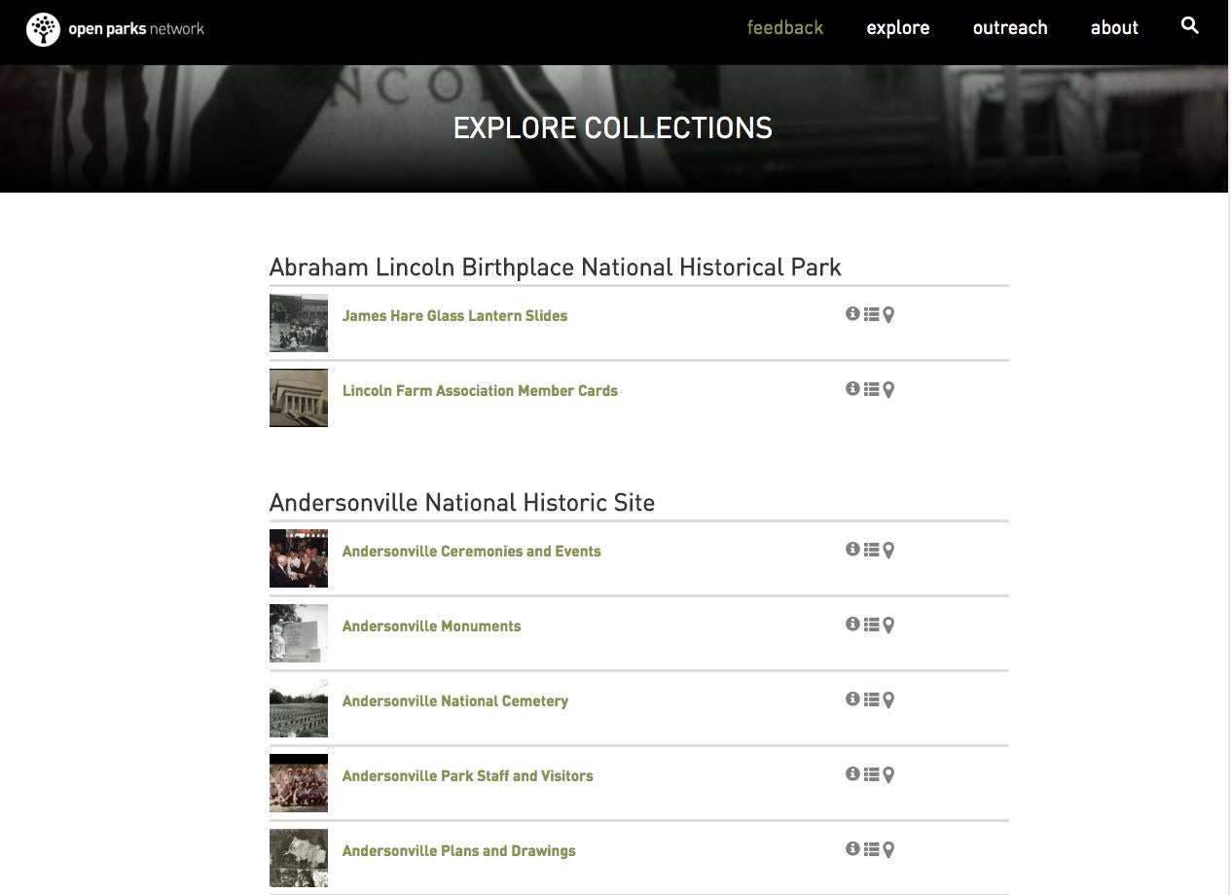
Task: Open map pin for Lincoln Farm Association Member Cards
Action: 888,390
